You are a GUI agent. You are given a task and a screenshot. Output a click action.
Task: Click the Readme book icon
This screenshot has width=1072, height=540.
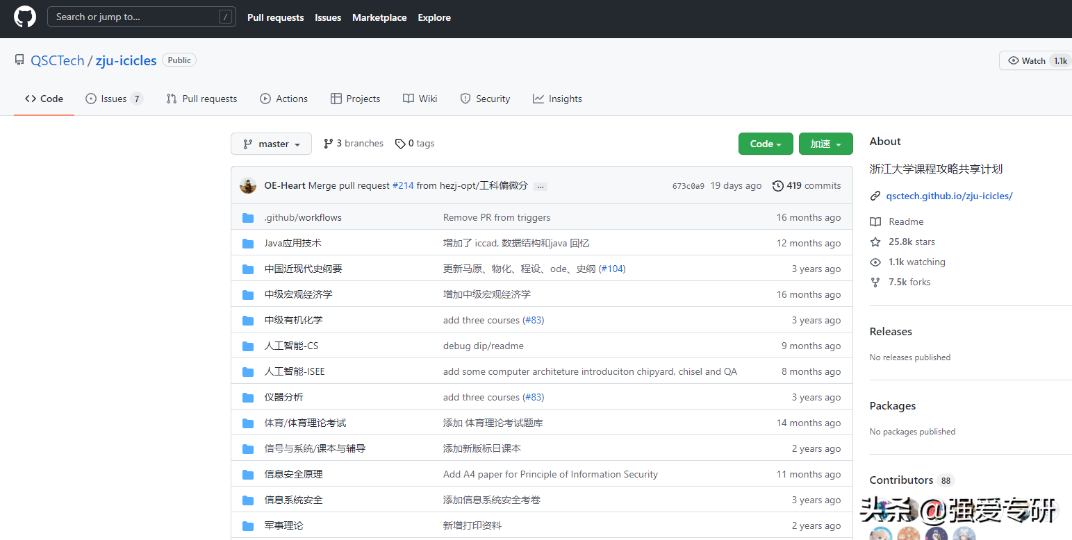(x=875, y=222)
